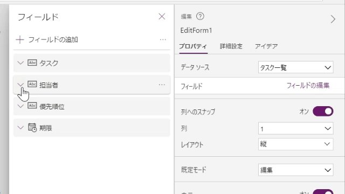Expand the 期限 field card
The height and width of the screenshot is (194, 345).
coord(20,128)
